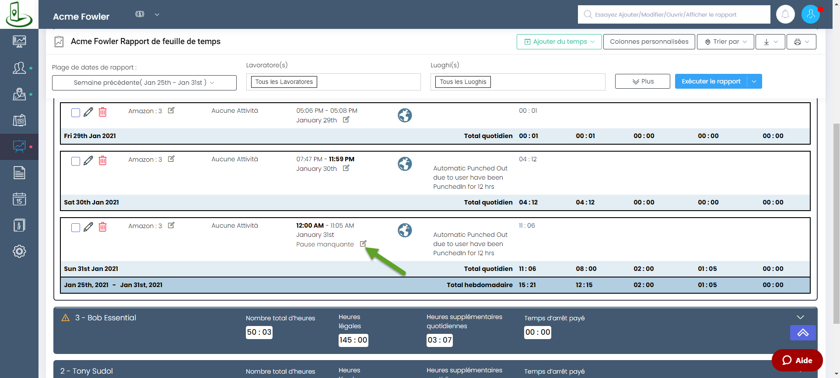The height and width of the screenshot is (378, 840).
Task: Expand more filters with Plus button
Action: (x=642, y=81)
